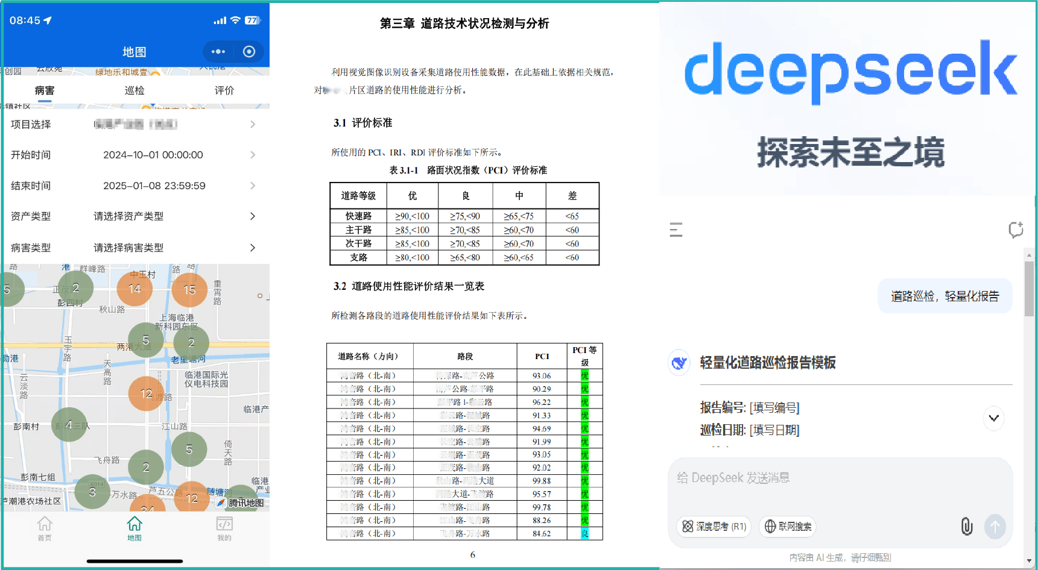Select the green cluster labeled 4 near 彭南村
Screen dimensions: 1038x570
[x=69, y=425]
